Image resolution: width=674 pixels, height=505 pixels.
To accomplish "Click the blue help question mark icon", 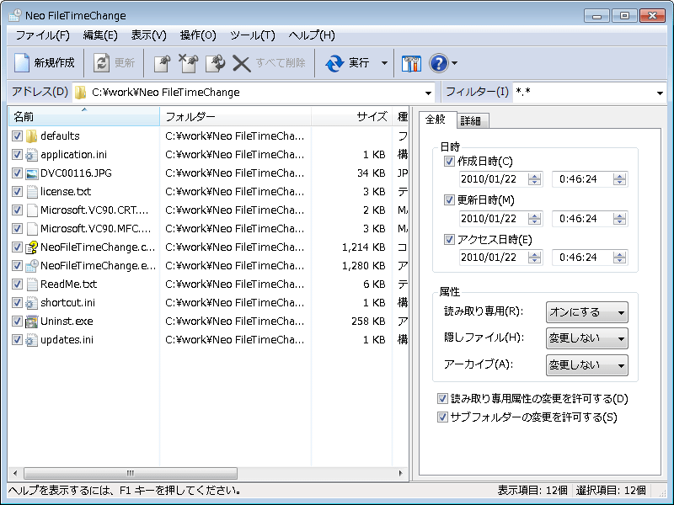I will tap(438, 63).
